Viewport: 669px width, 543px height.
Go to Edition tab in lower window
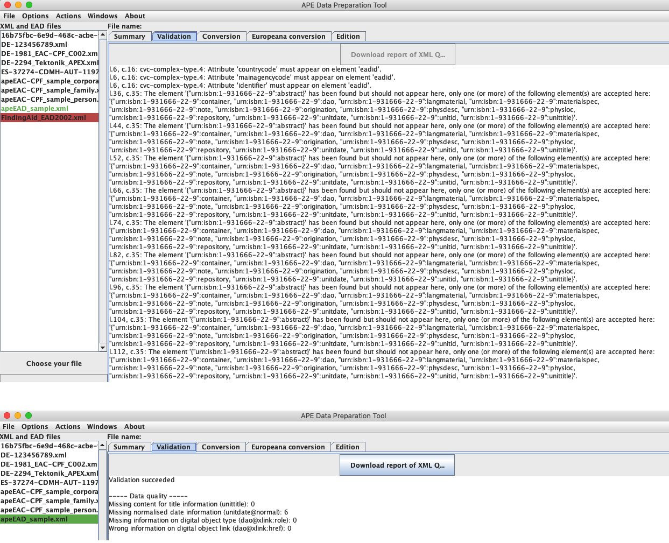click(348, 447)
